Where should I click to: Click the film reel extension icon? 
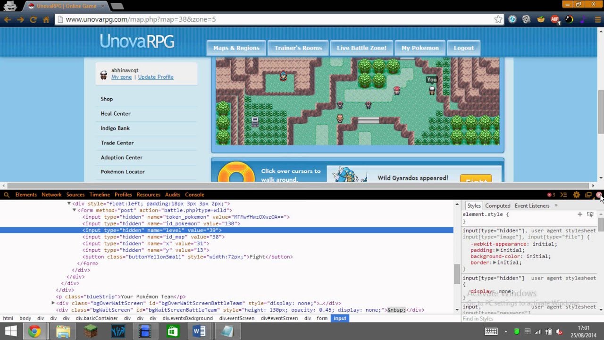[526, 19]
